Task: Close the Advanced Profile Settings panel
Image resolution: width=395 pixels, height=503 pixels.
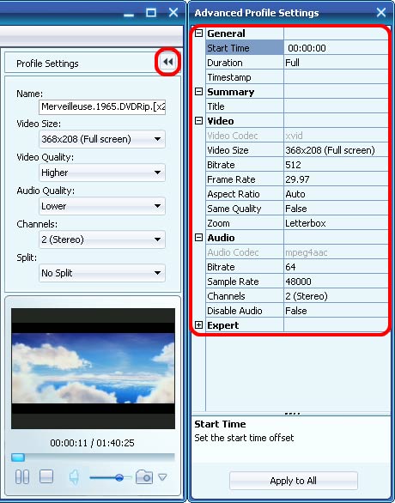Action: [x=381, y=13]
